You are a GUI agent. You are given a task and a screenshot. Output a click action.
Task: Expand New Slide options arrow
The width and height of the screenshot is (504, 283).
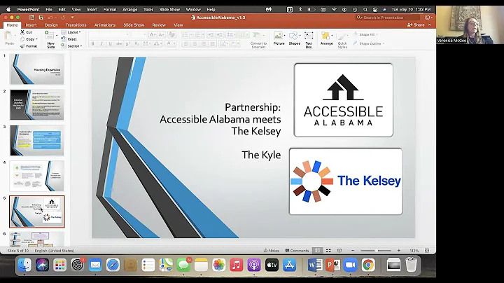(x=57, y=35)
